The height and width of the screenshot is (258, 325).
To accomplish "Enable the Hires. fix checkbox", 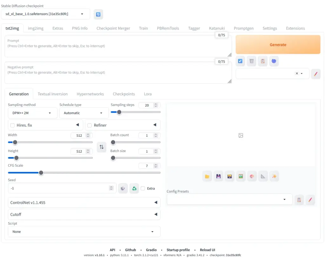I will [13, 125].
